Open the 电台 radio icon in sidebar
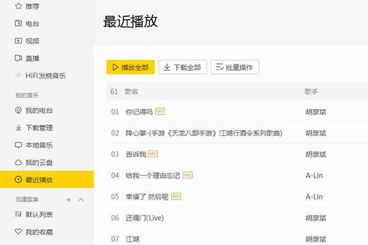This screenshot has width=368, height=245. pos(18,23)
